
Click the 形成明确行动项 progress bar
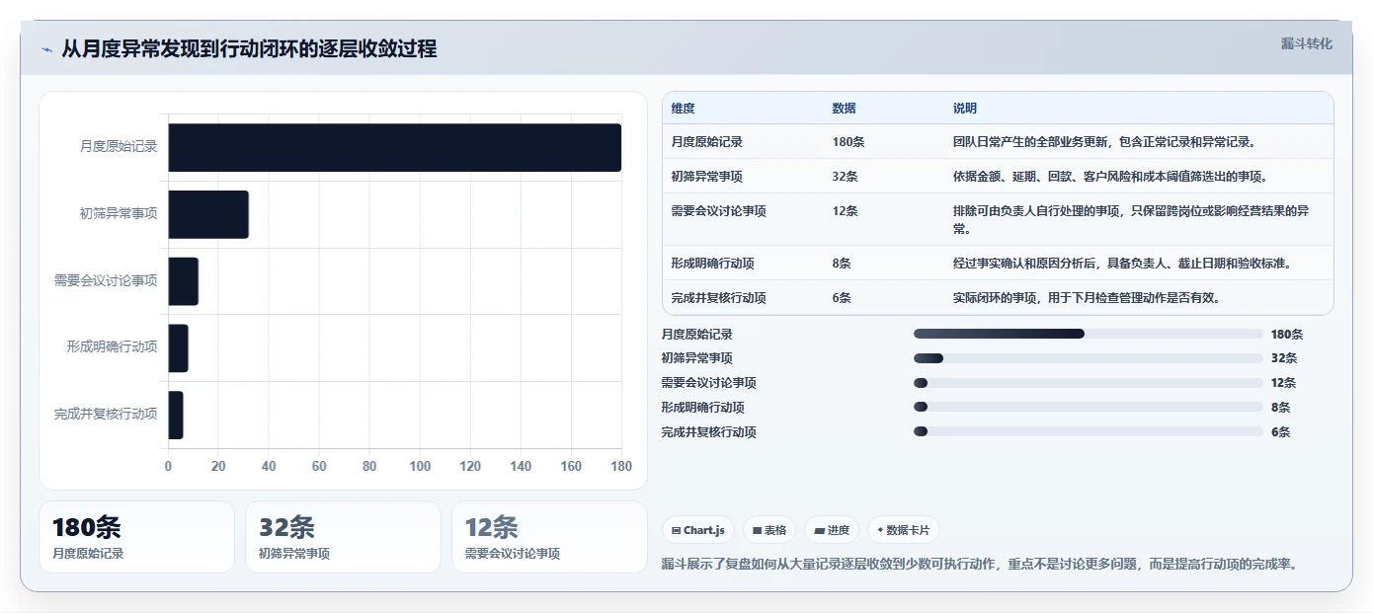pyautogui.click(x=1089, y=407)
